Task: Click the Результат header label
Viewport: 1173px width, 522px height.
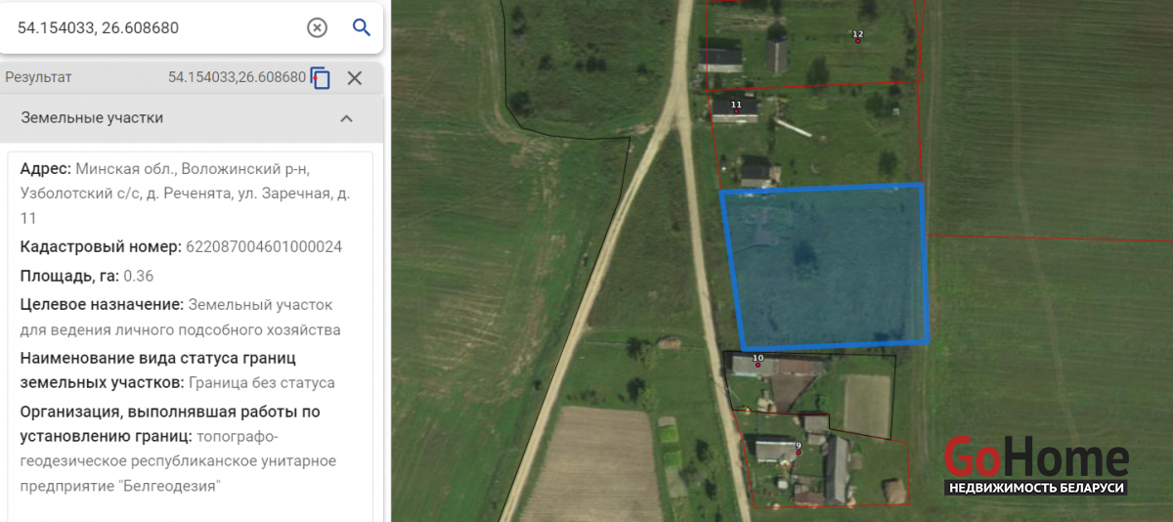Action: 38,77
